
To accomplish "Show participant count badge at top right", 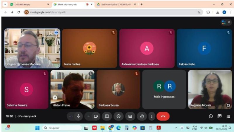I will tap(226, 22).
